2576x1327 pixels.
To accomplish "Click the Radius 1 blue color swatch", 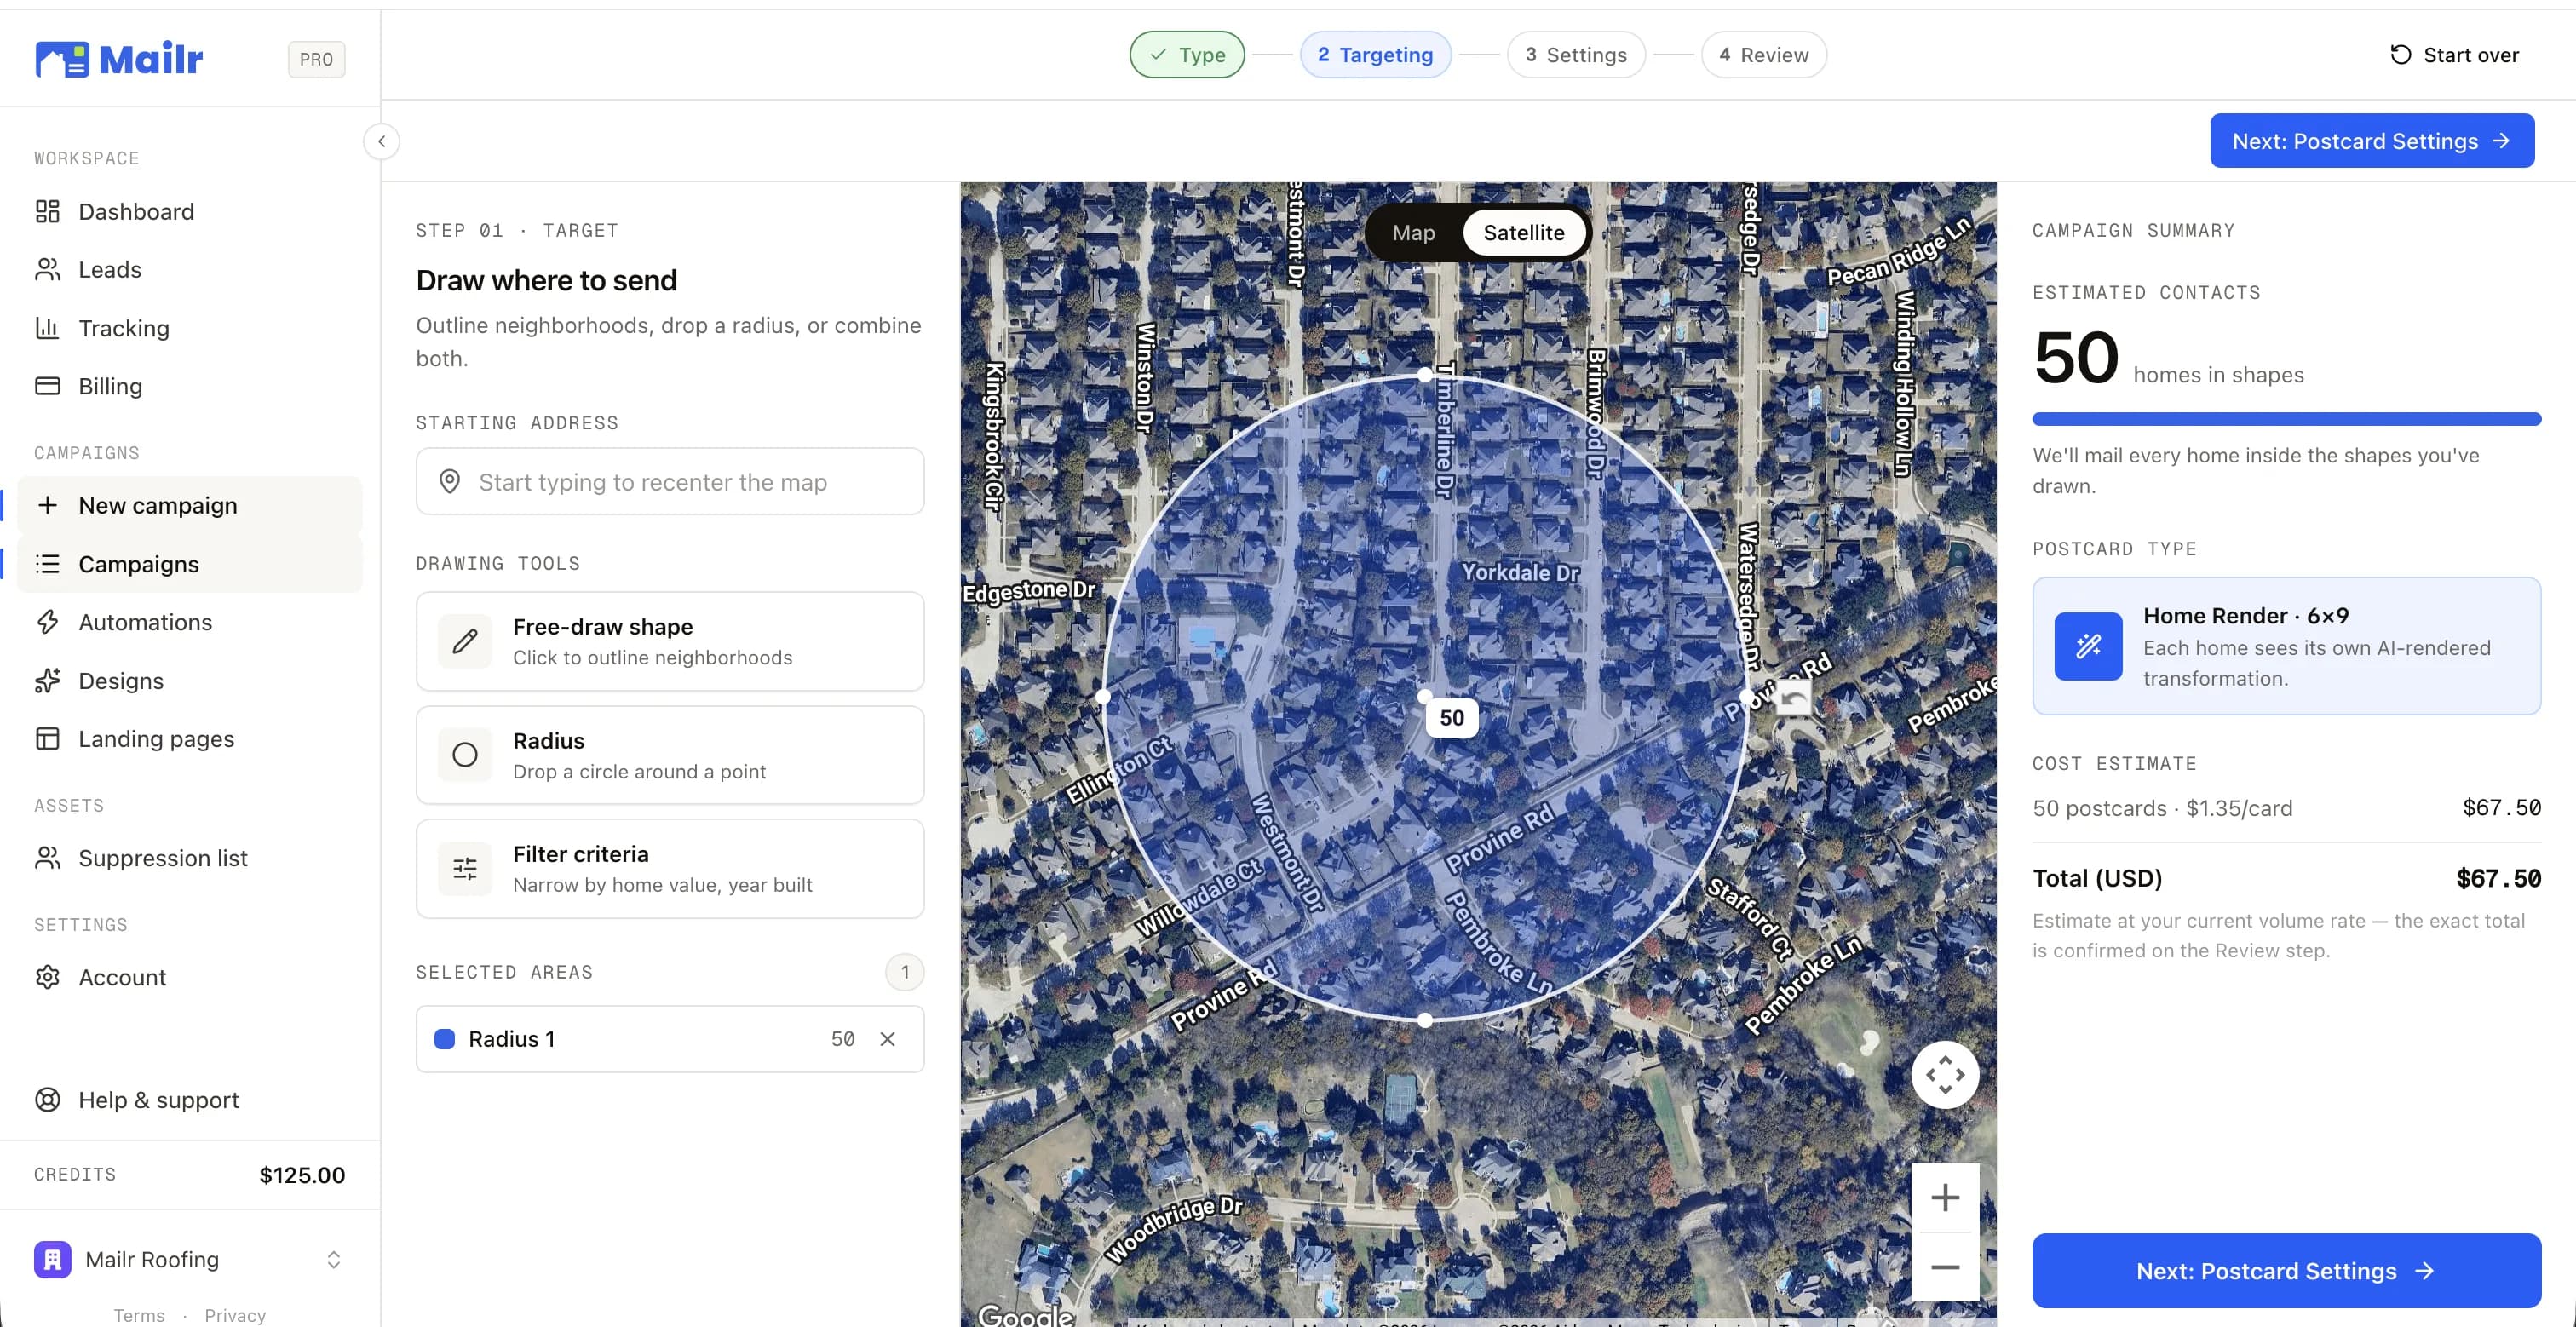I will (x=445, y=1039).
